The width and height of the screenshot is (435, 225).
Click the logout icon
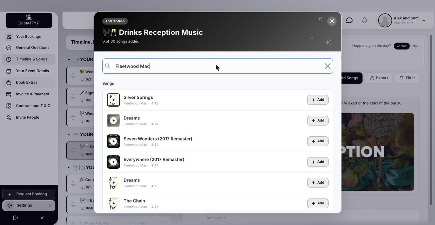point(15,218)
